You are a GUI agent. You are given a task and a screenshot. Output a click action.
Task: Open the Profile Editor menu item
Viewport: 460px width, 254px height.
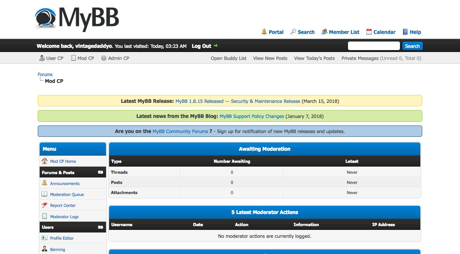[x=62, y=238]
